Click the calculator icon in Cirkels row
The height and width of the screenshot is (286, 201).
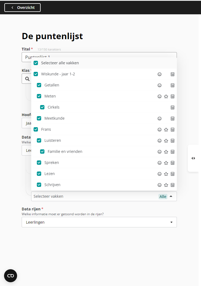(173, 107)
